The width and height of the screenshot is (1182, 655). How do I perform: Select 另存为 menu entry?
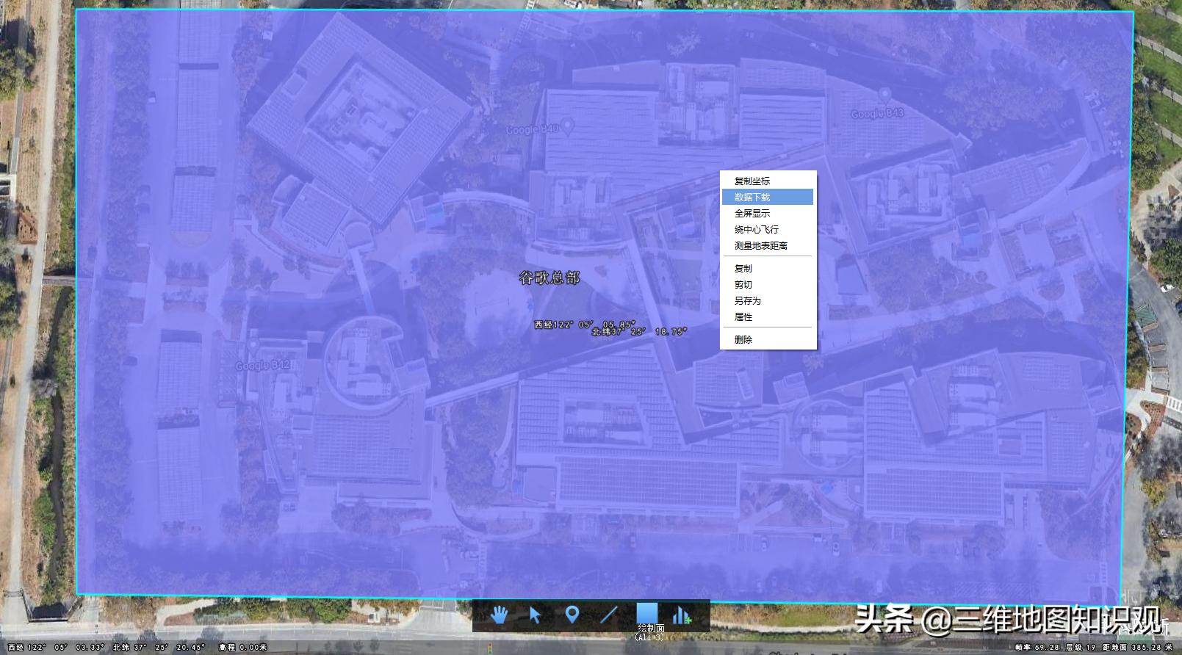point(768,300)
